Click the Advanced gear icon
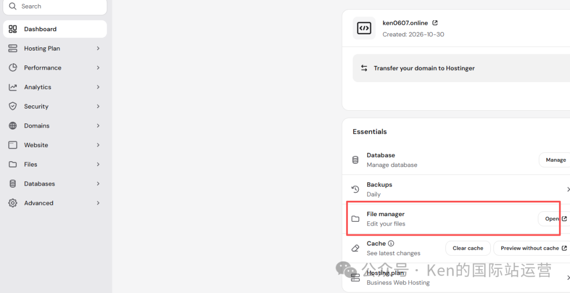570x293 pixels. [x=13, y=203]
